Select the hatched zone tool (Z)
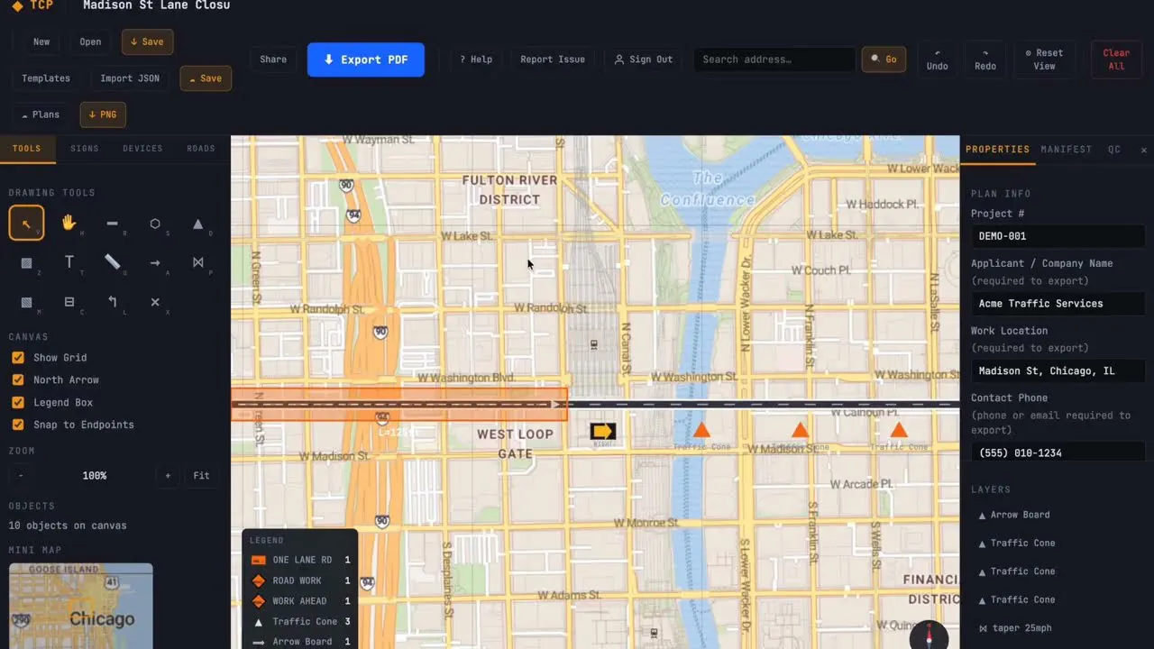 (x=26, y=262)
